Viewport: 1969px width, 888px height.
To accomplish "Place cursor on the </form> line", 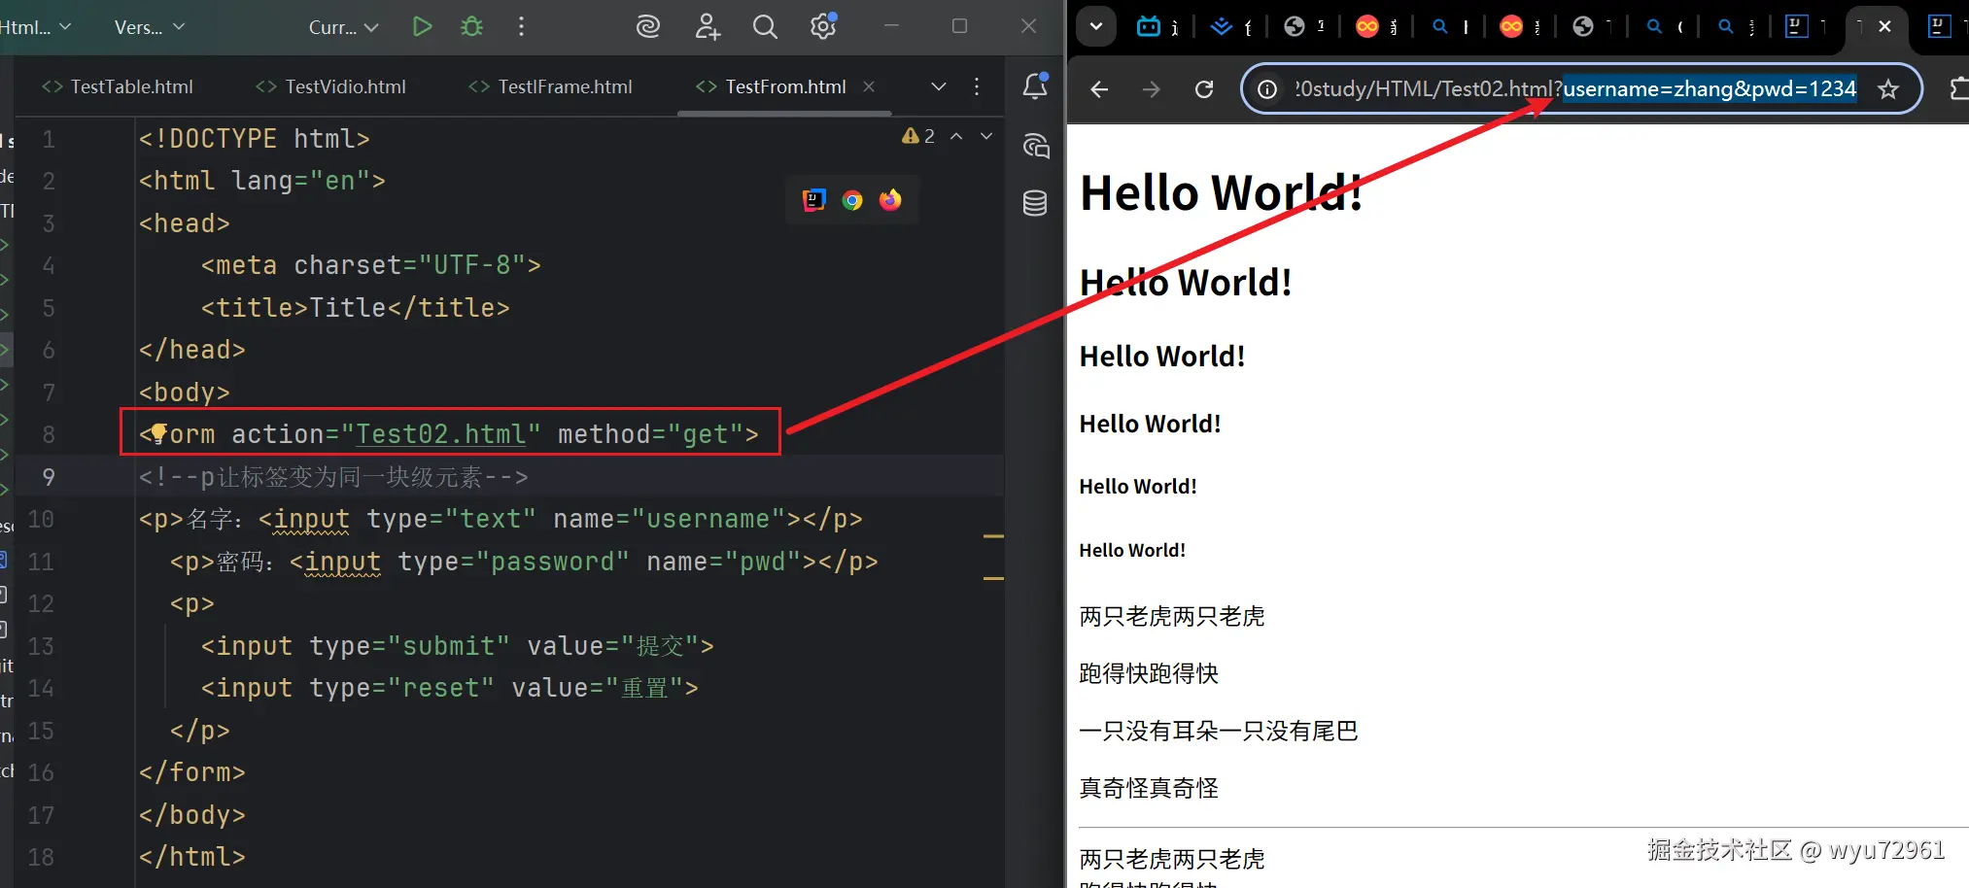I will (x=192, y=772).
